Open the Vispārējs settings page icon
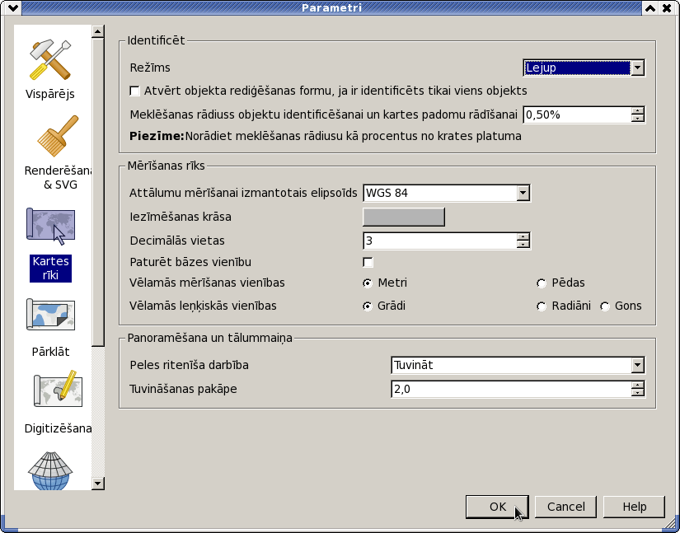680x533 pixels. click(x=50, y=60)
